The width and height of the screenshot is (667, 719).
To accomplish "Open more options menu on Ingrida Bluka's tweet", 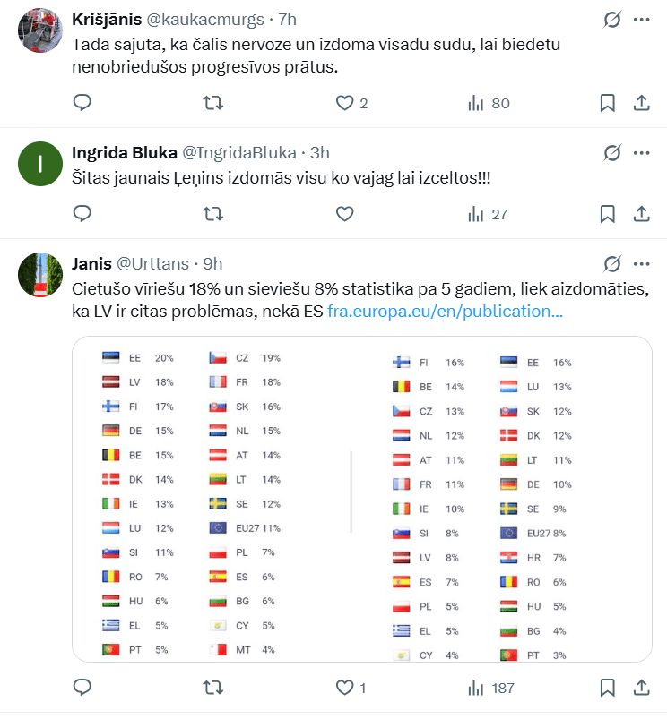I will (642, 152).
